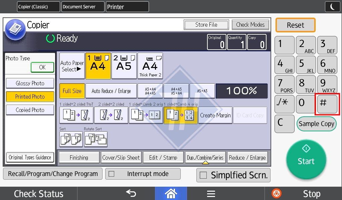Viewport: 342px width, 200px height.
Task: Open the bottom bar hamburger menu
Action: (x=211, y=193)
